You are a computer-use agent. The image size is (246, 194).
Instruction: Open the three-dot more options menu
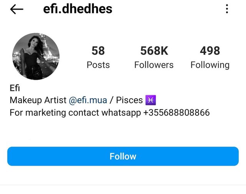(227, 9)
